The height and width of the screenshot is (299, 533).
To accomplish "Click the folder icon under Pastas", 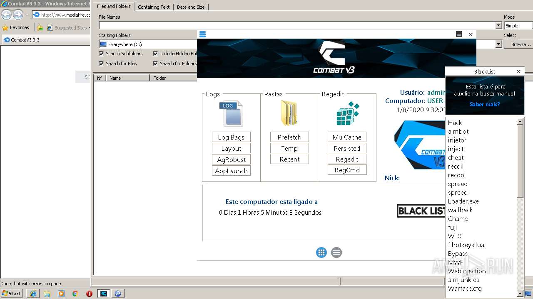I will [x=289, y=113].
